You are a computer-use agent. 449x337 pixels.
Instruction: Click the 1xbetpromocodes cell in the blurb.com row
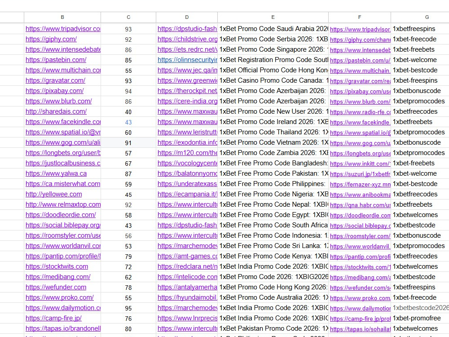click(x=420, y=101)
